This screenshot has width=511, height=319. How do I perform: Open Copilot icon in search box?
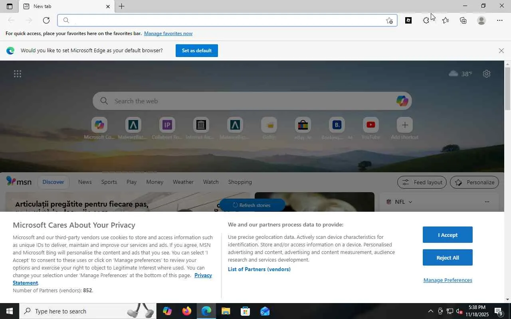[402, 101]
